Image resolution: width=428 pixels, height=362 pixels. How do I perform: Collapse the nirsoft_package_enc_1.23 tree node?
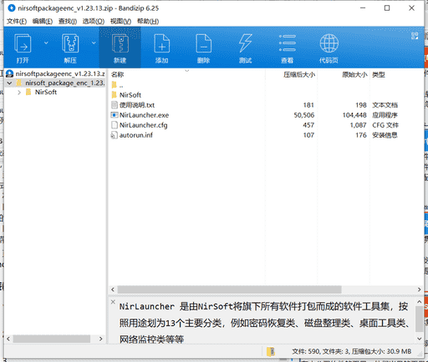coord(10,83)
